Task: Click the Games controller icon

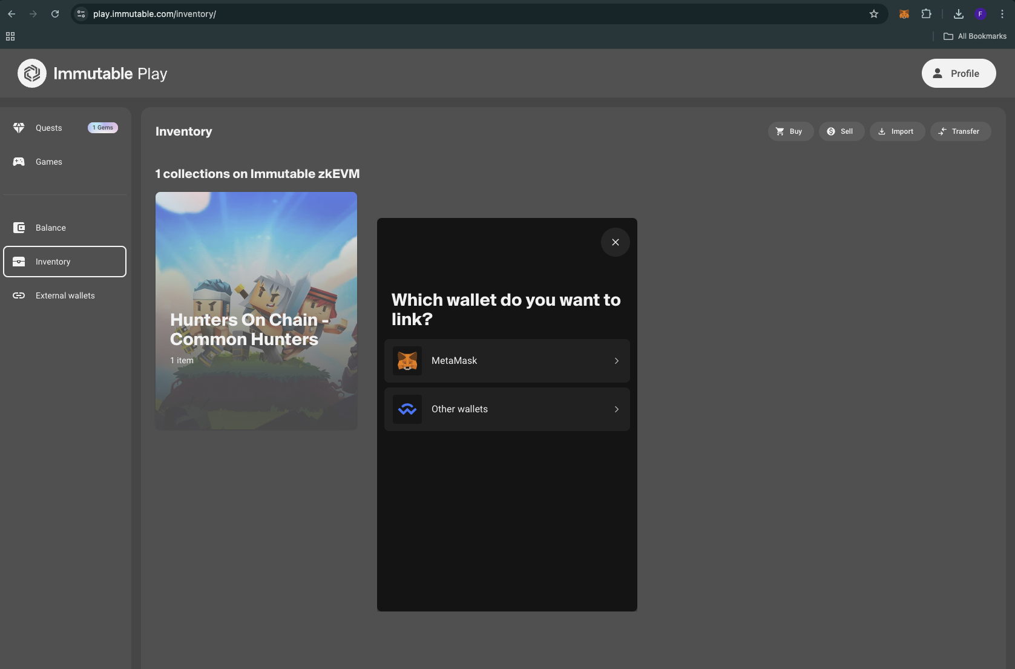Action: pyautogui.click(x=19, y=162)
